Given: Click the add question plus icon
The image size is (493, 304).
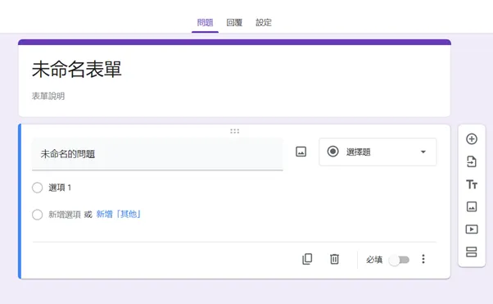Looking at the screenshot, I should point(472,138).
